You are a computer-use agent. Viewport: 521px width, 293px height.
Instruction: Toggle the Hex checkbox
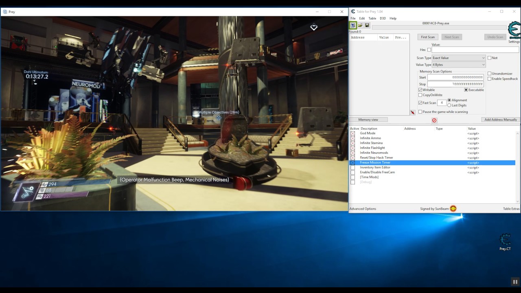tap(429, 50)
